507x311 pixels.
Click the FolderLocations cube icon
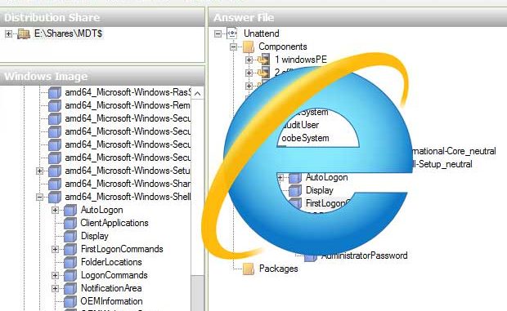pos(70,262)
